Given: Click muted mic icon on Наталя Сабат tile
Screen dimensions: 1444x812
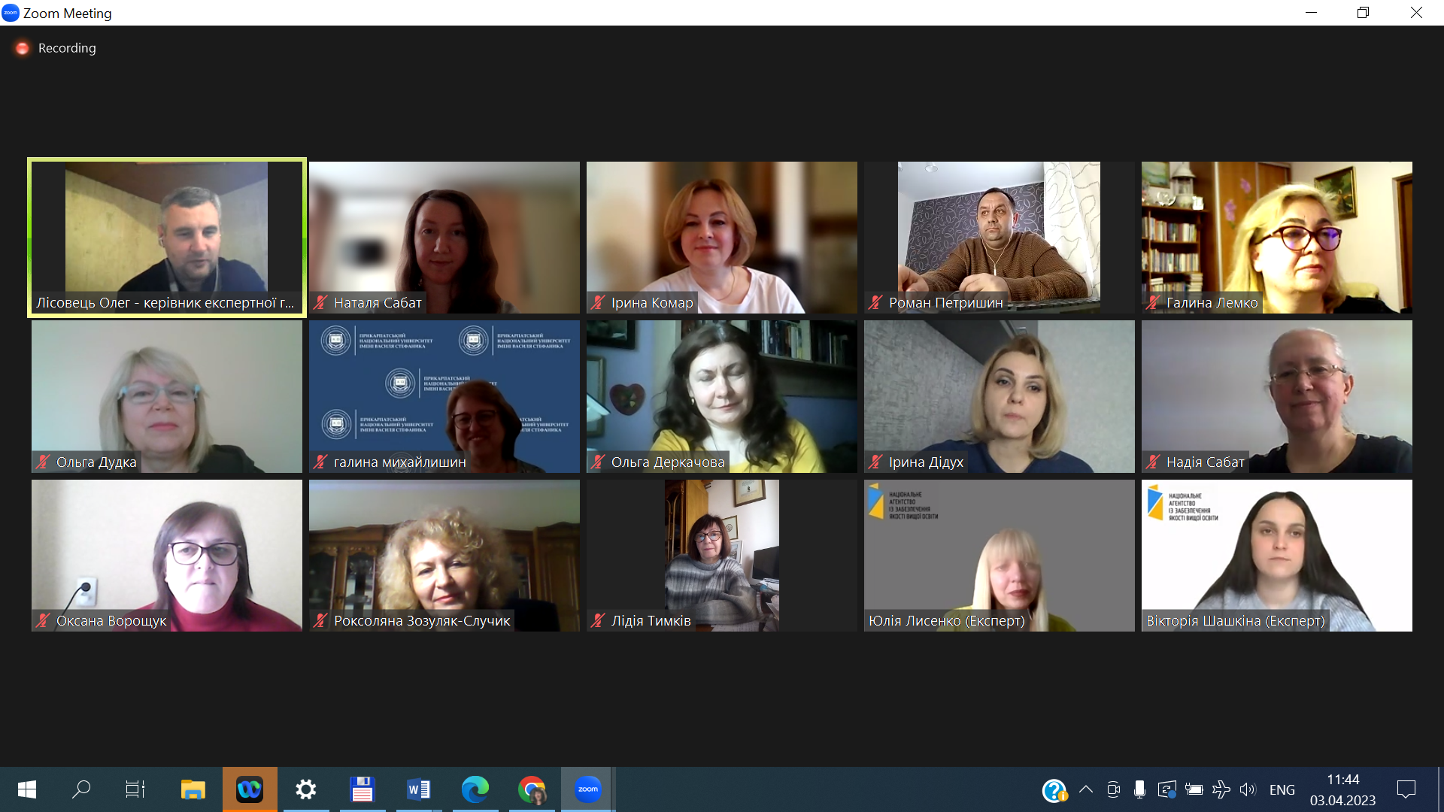Looking at the screenshot, I should pyautogui.click(x=321, y=302).
